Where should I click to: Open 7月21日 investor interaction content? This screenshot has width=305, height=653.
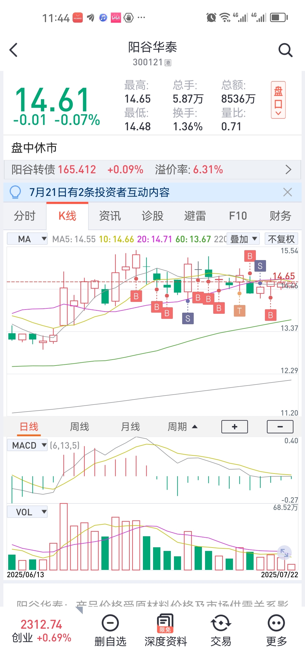pos(99,192)
